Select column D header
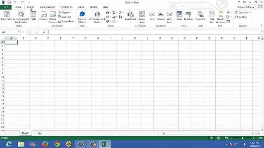The width and height of the screenshot is (264, 148). click(48, 38)
